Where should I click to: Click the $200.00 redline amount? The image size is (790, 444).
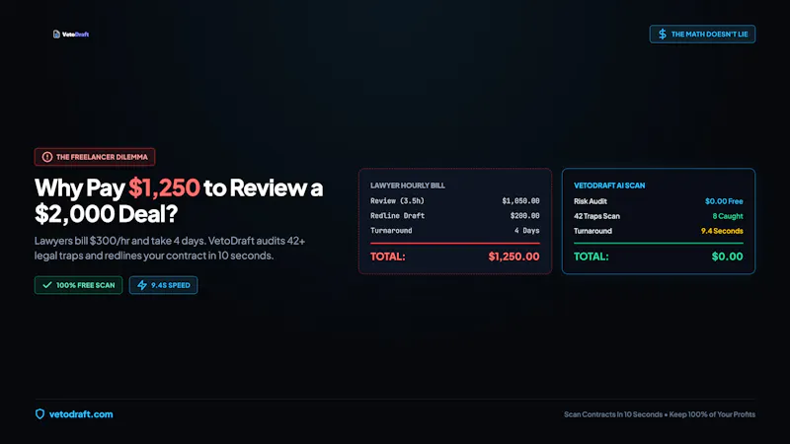524,216
